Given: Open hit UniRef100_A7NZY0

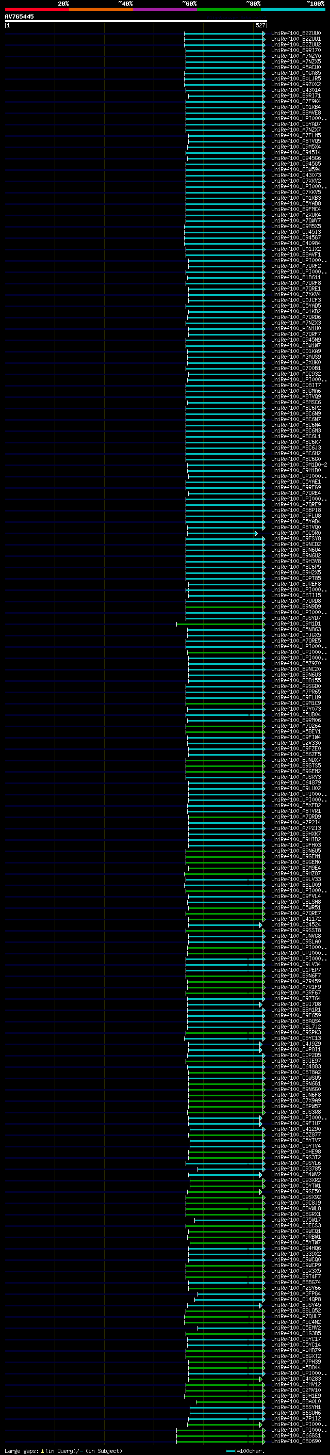Looking at the screenshot, I should click(x=295, y=56).
